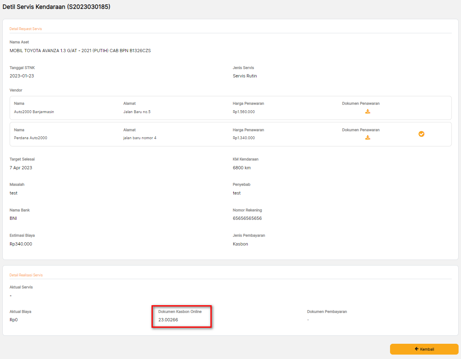Image resolution: width=461 pixels, height=359 pixels.
Task: Select the Toyota Avanza asset name text
Action: [x=80, y=51]
